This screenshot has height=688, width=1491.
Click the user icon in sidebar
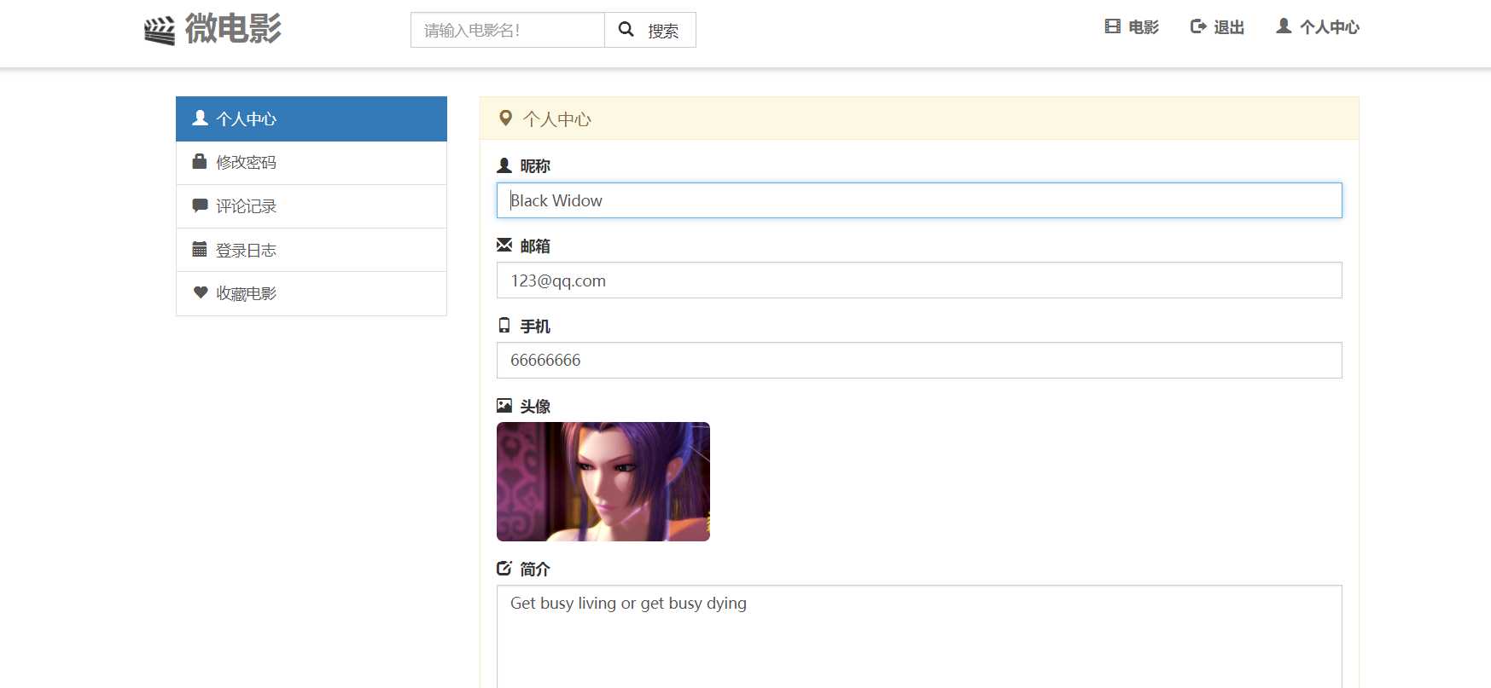pyautogui.click(x=200, y=118)
